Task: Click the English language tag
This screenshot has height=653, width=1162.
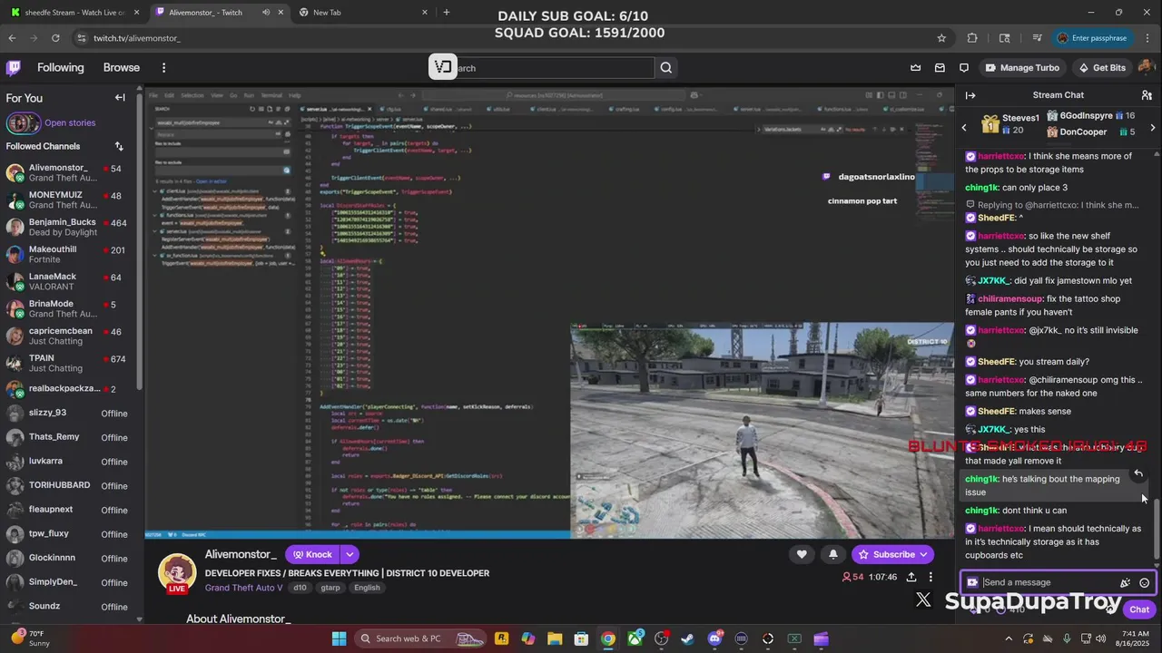Action: pyautogui.click(x=367, y=588)
